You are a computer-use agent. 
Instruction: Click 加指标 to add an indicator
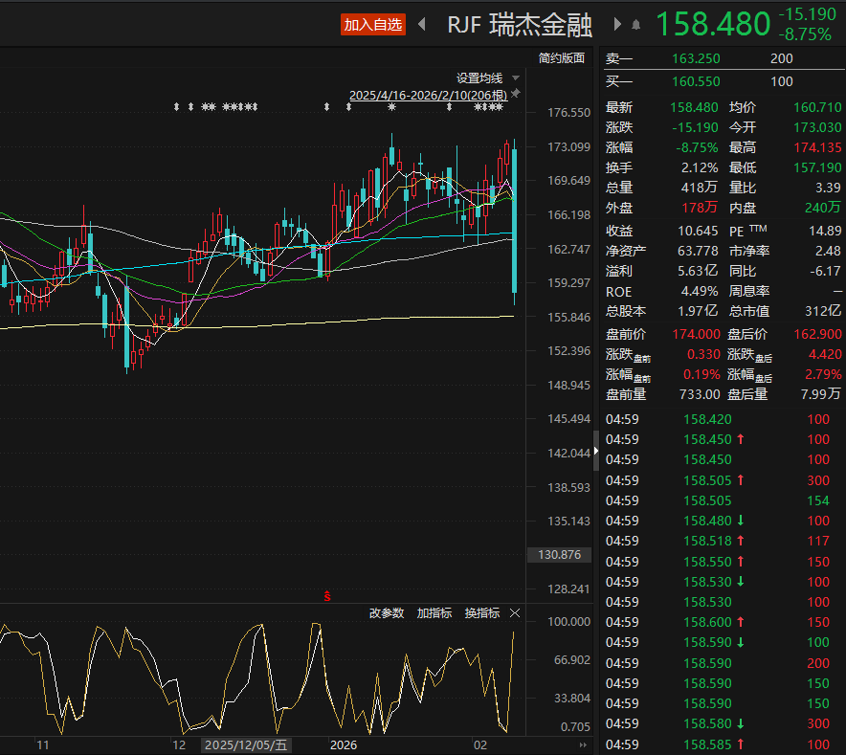pos(434,613)
